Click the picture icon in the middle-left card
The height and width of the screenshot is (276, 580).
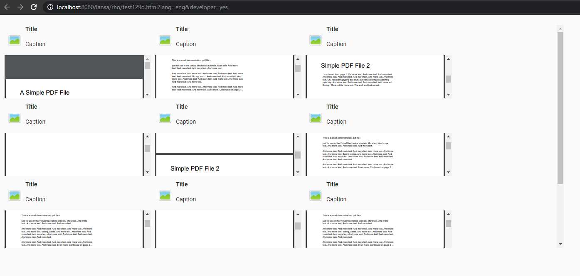[x=15, y=118]
